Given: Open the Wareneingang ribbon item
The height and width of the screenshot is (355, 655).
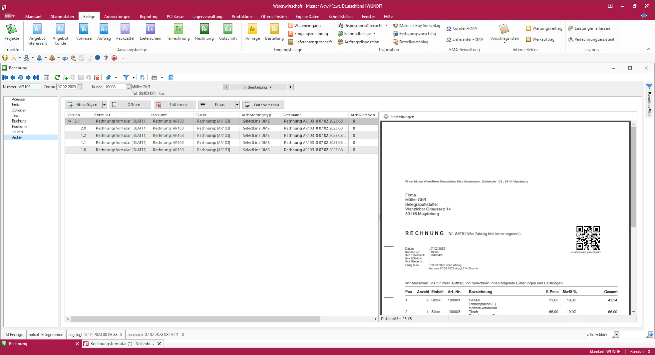Looking at the screenshot, I should click(304, 26).
